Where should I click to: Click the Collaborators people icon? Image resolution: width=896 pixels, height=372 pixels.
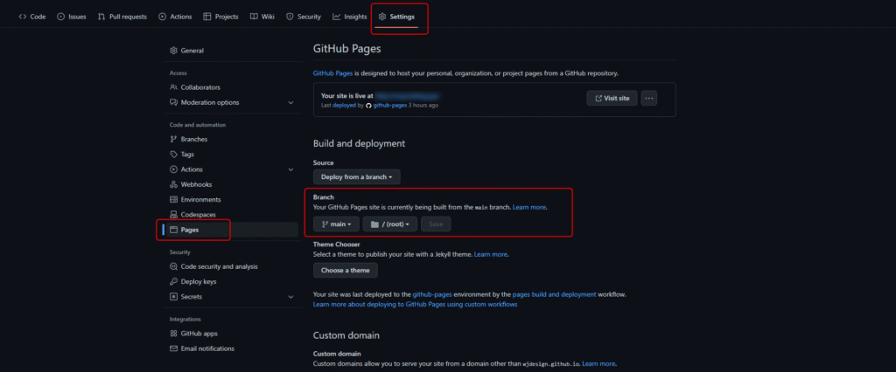173,87
